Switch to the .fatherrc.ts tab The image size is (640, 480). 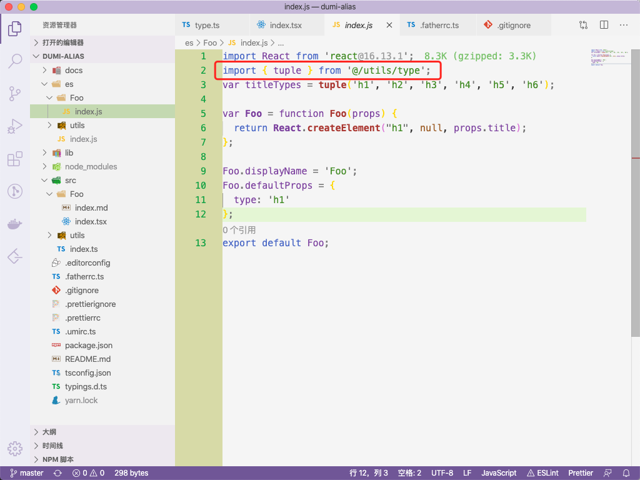[x=438, y=25]
